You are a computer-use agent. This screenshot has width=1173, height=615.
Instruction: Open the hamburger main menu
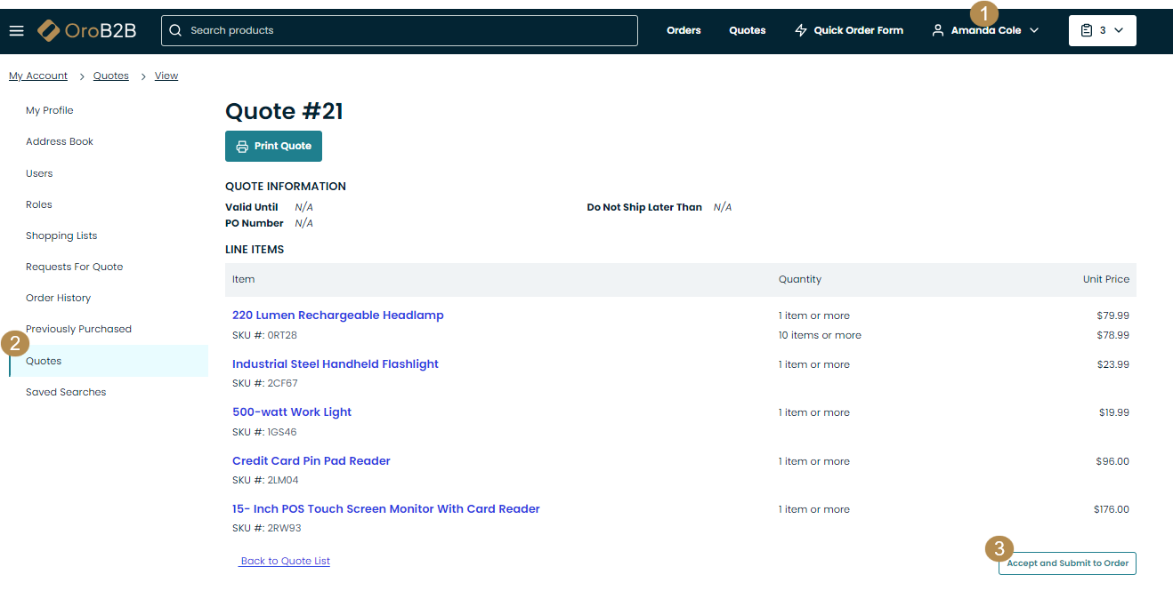click(x=16, y=31)
